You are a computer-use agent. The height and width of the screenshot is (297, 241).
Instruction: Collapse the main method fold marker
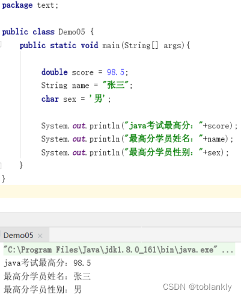pyautogui.click(x=1, y=44)
